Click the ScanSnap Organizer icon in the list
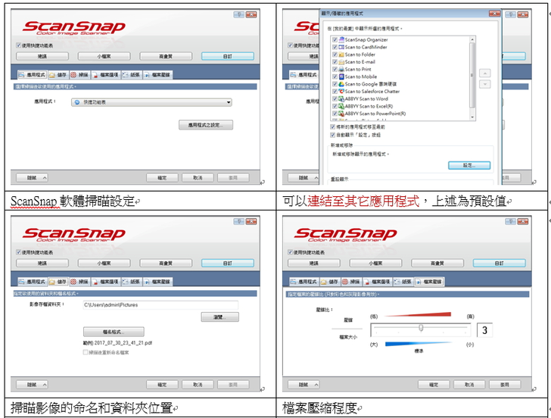 click(x=341, y=39)
